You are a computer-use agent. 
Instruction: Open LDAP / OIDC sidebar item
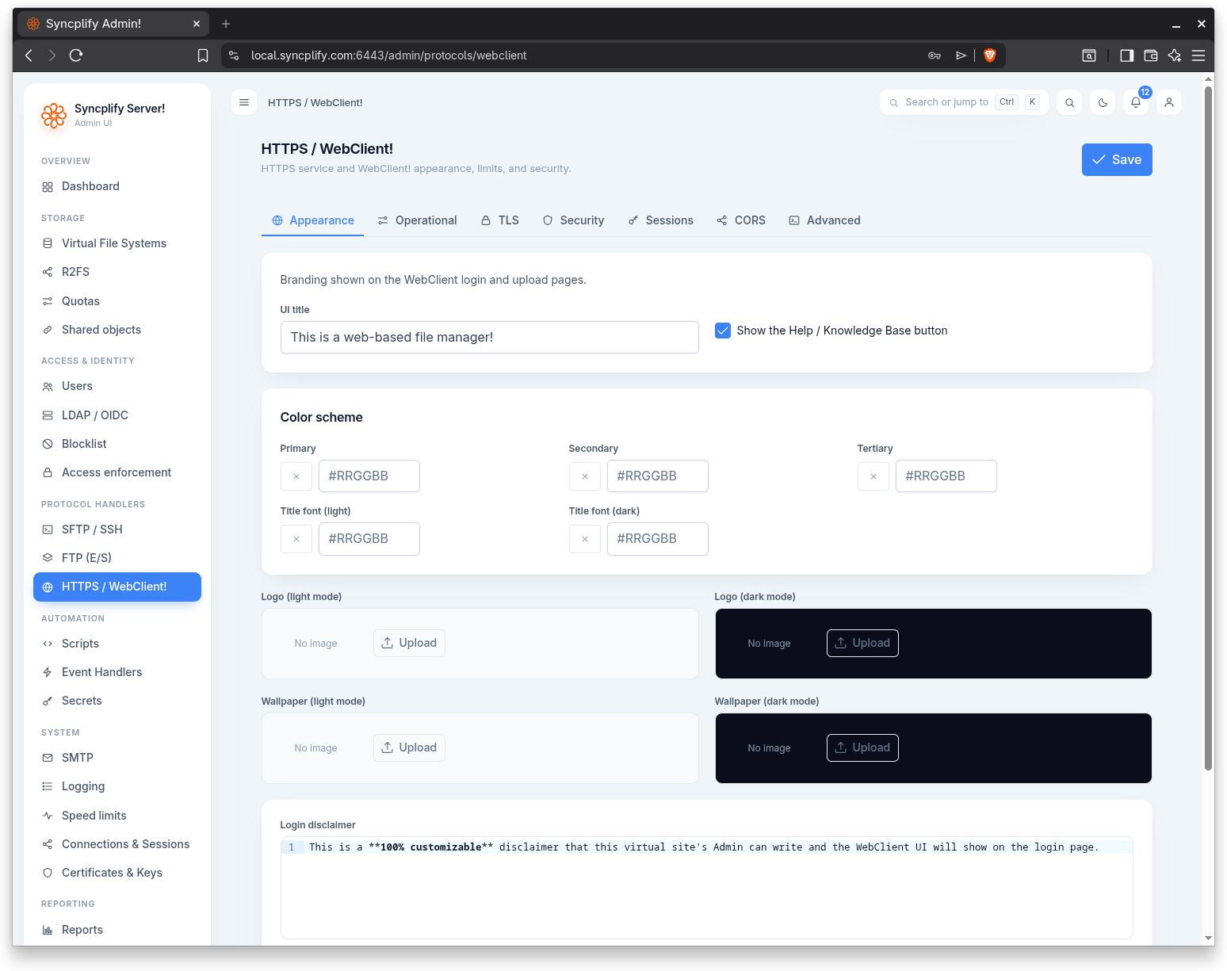117,415
